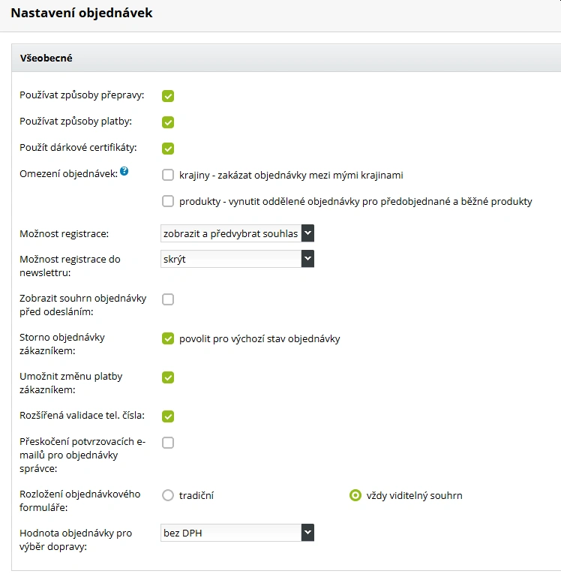Click the Všeobecné section header
The width and height of the screenshot is (561, 574).
[x=46, y=58]
